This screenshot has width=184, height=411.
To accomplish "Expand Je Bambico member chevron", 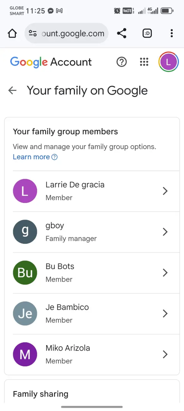I will coord(165,313).
